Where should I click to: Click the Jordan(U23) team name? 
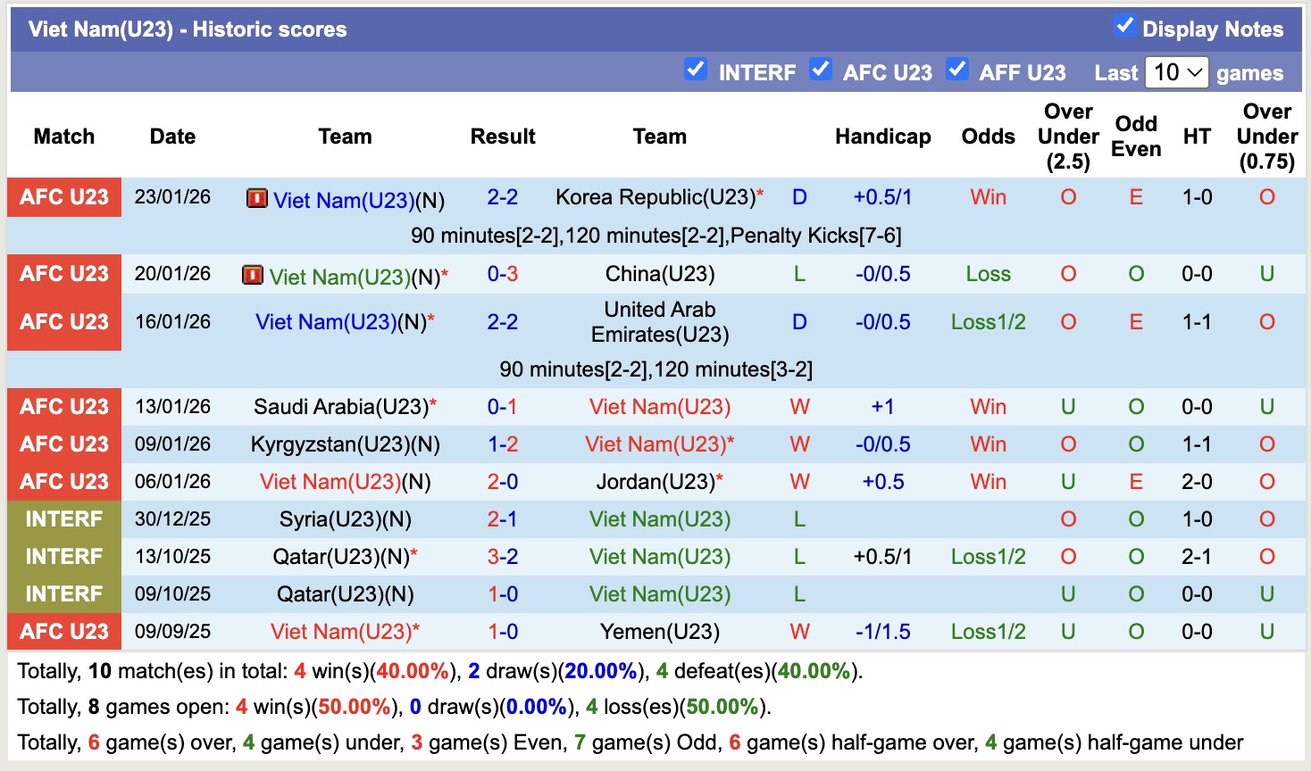click(655, 482)
